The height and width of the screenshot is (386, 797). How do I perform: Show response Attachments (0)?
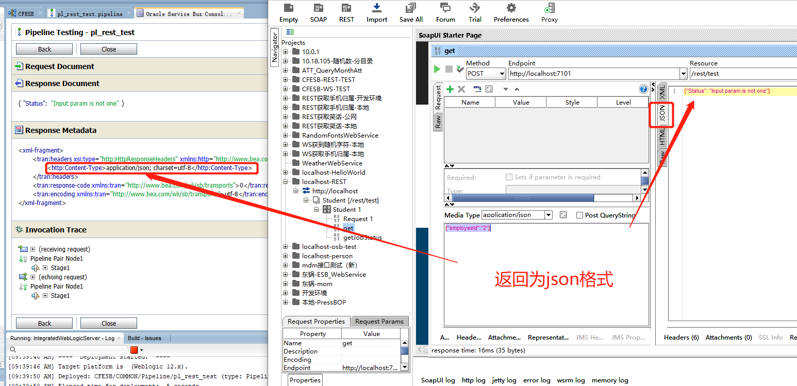pos(728,338)
